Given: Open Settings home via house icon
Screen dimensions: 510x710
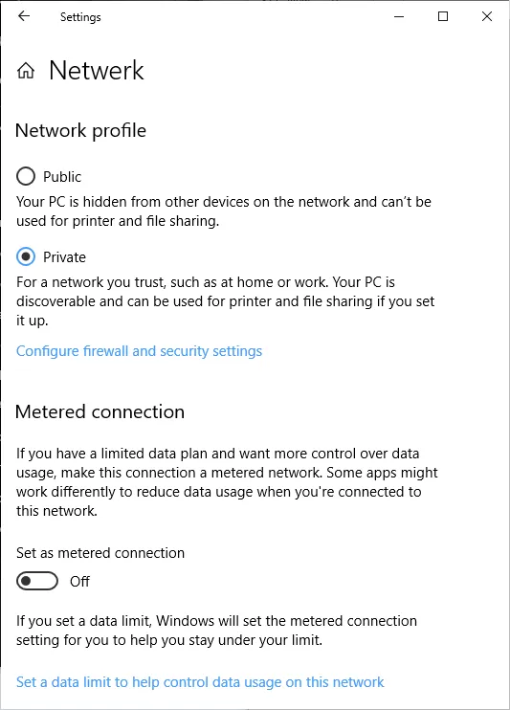Looking at the screenshot, I should coord(26,71).
